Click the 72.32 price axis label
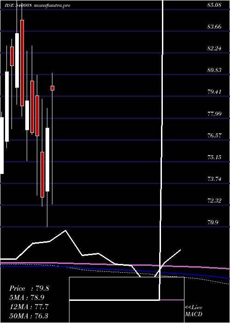Image resolution: width=230 pixels, height=323 pixels. point(214,200)
